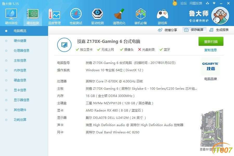Click the Core i7-6700K processor value

coord(114,81)
